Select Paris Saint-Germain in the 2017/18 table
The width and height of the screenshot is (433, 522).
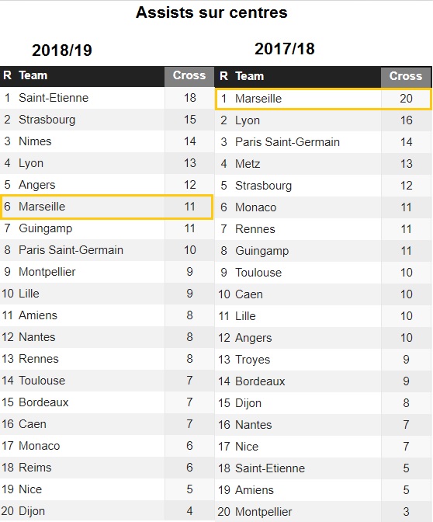287,142
